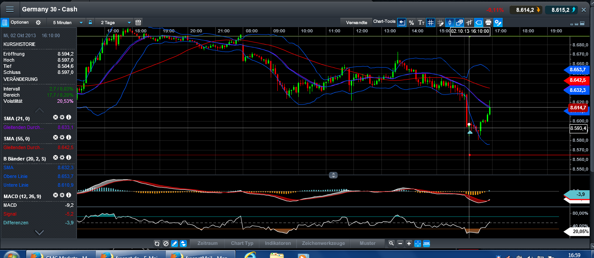Open the Muster tab
Image resolution: width=594 pixels, height=258 pixels.
[x=367, y=244]
